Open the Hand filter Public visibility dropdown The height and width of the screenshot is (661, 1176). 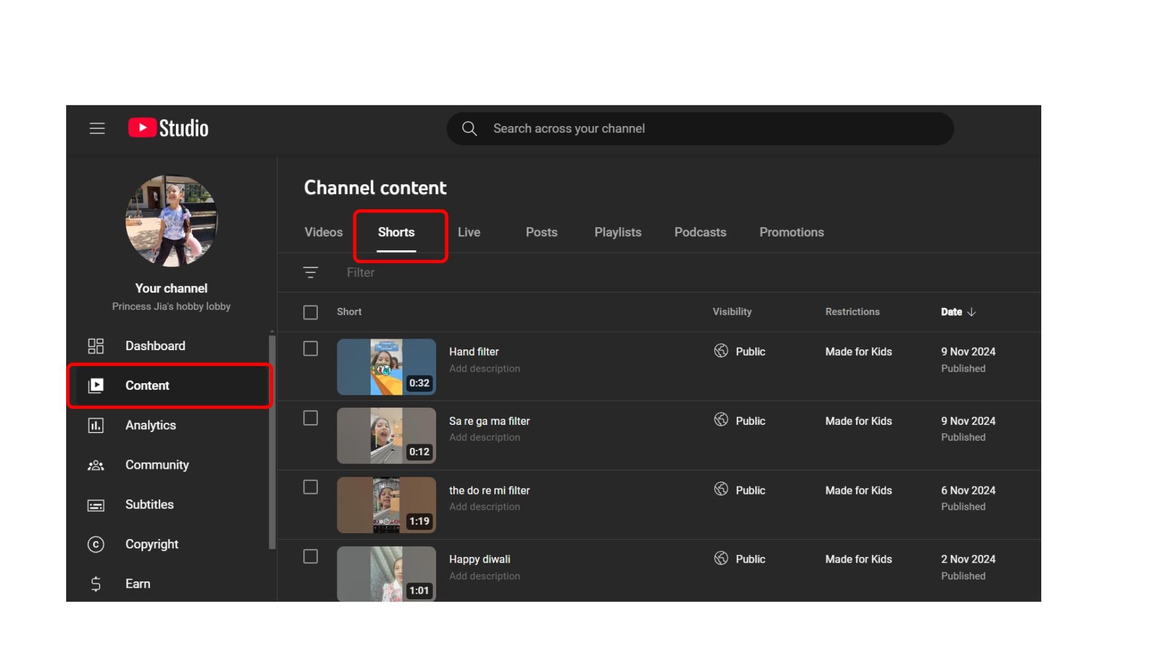click(x=740, y=352)
